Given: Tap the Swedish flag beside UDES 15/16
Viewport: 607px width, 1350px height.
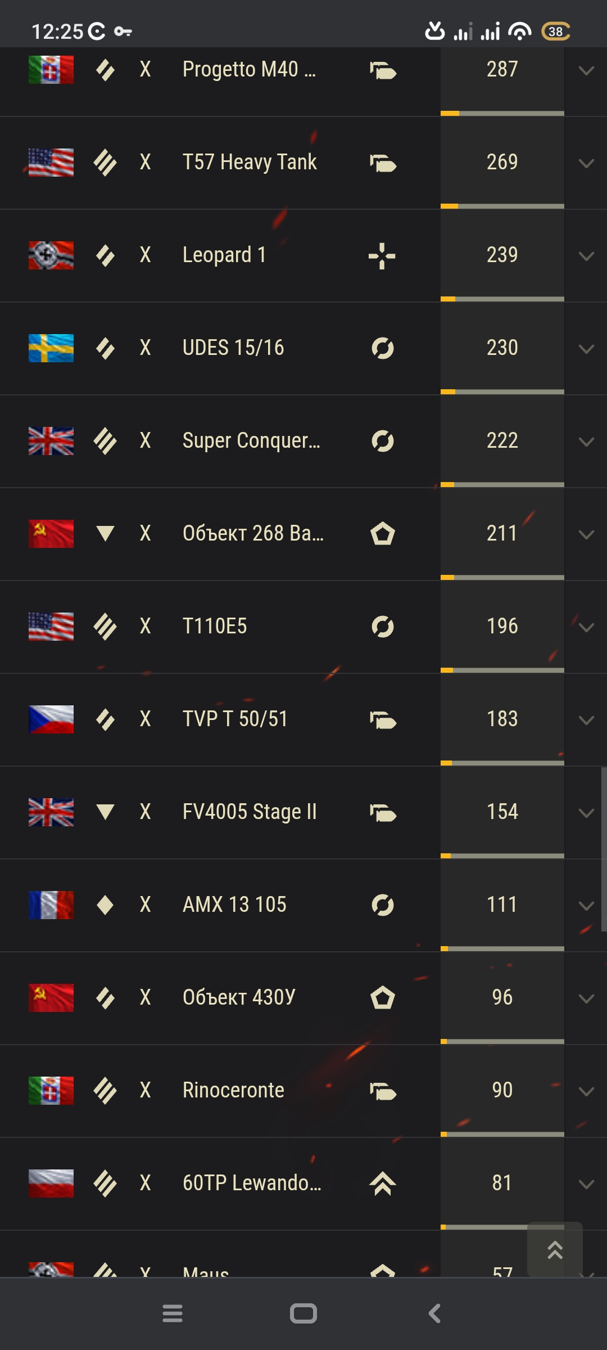Looking at the screenshot, I should pyautogui.click(x=51, y=348).
